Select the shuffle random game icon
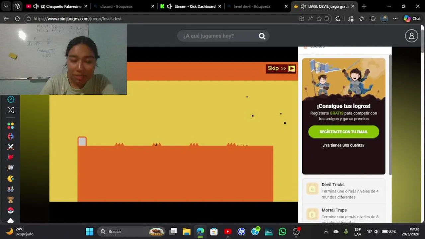 pos(11,110)
